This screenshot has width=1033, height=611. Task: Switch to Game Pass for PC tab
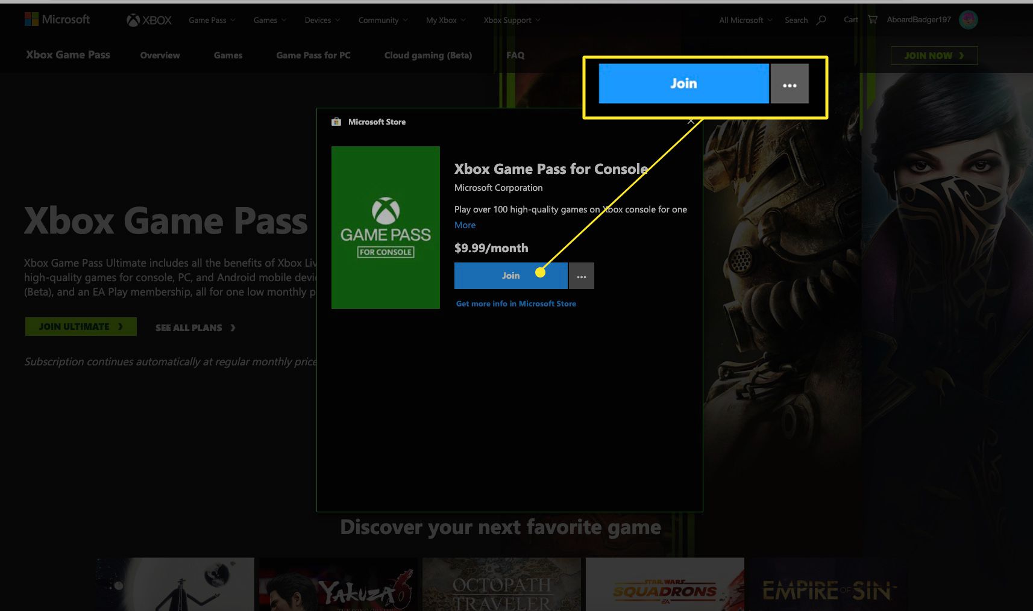tap(313, 55)
